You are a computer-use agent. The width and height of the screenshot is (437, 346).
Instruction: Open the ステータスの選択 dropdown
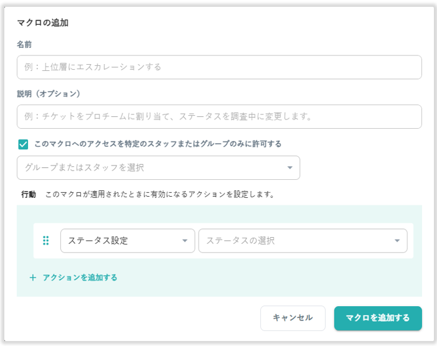tap(302, 241)
